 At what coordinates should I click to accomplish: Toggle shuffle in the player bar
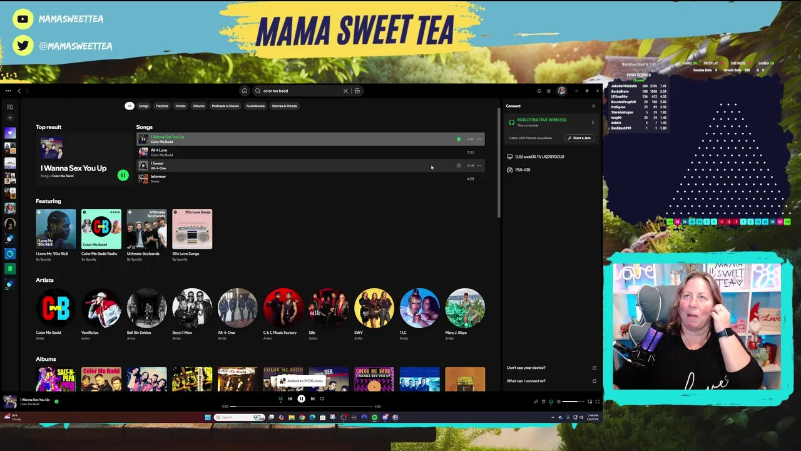280,399
